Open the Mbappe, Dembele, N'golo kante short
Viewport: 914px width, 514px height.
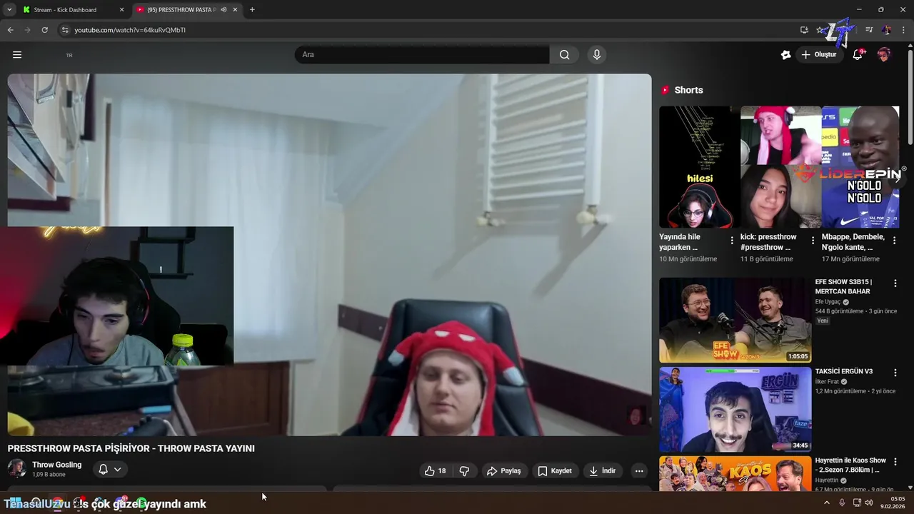pyautogui.click(x=860, y=167)
